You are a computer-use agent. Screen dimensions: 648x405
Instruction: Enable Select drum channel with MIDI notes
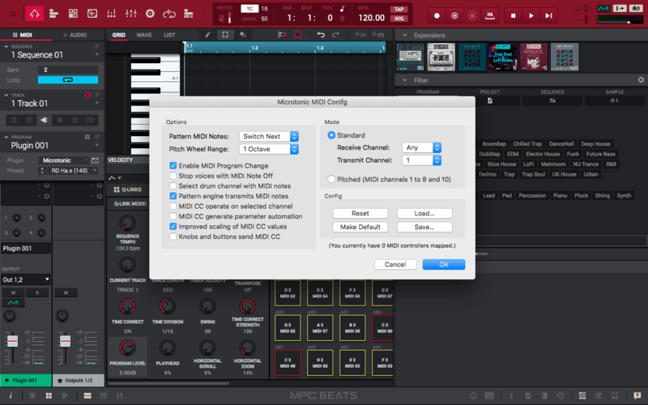(x=173, y=186)
